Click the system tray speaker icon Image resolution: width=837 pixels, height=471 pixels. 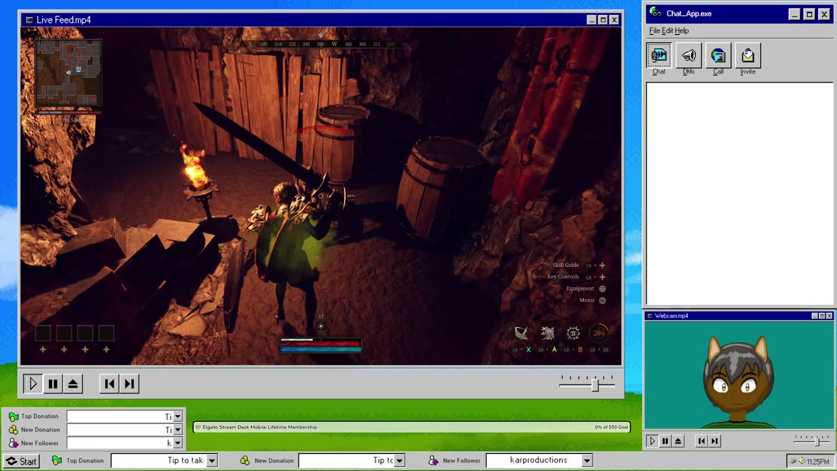[802, 461]
